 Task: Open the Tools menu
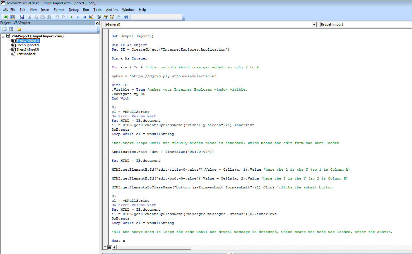pos(97,10)
